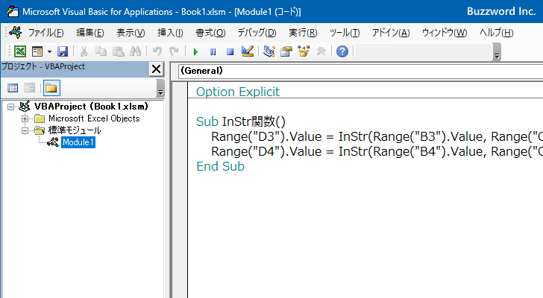Open project pane toolbar overflow arrow
The width and height of the screenshot is (543, 298).
click(x=160, y=88)
